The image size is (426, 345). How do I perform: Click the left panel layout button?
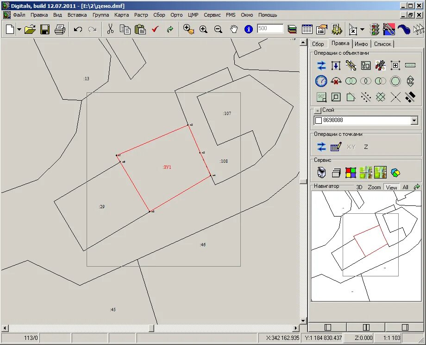coord(328,327)
